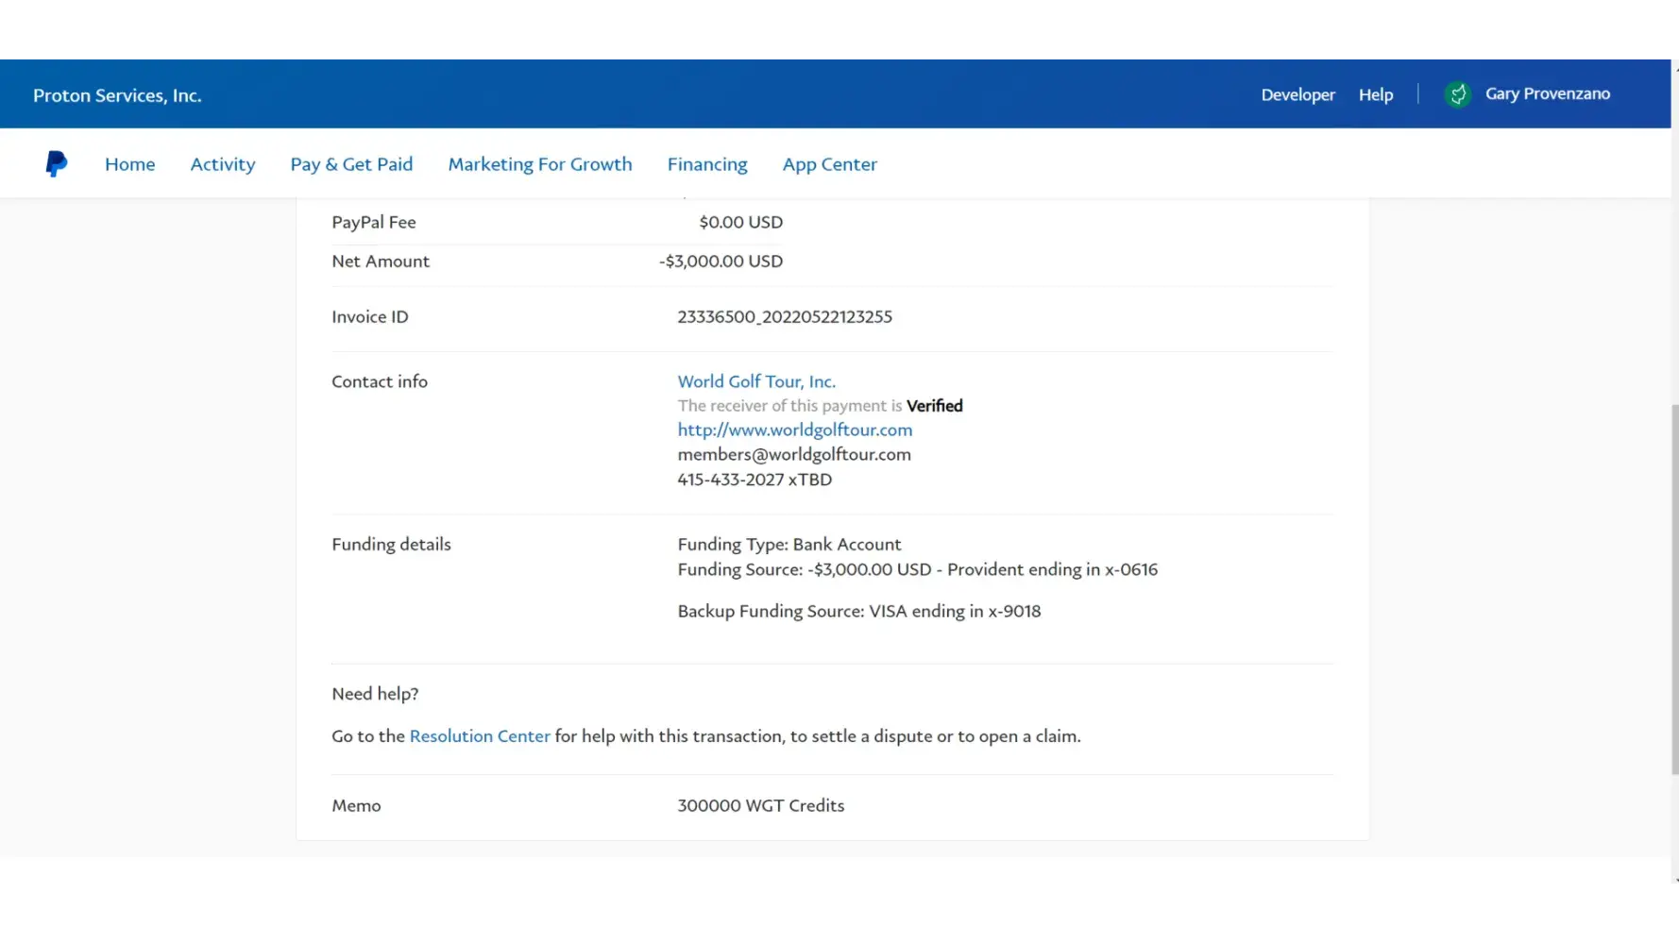Click the Provident funding source line

918,569
